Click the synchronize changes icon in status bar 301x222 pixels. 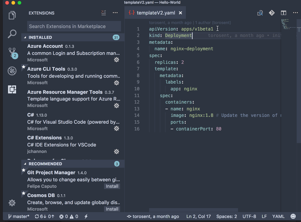[x=44, y=216]
